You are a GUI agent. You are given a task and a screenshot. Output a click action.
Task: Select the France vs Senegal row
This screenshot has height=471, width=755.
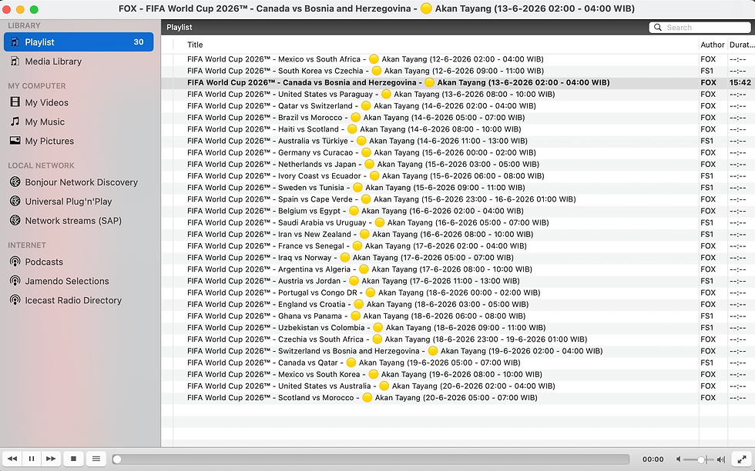[458, 246]
